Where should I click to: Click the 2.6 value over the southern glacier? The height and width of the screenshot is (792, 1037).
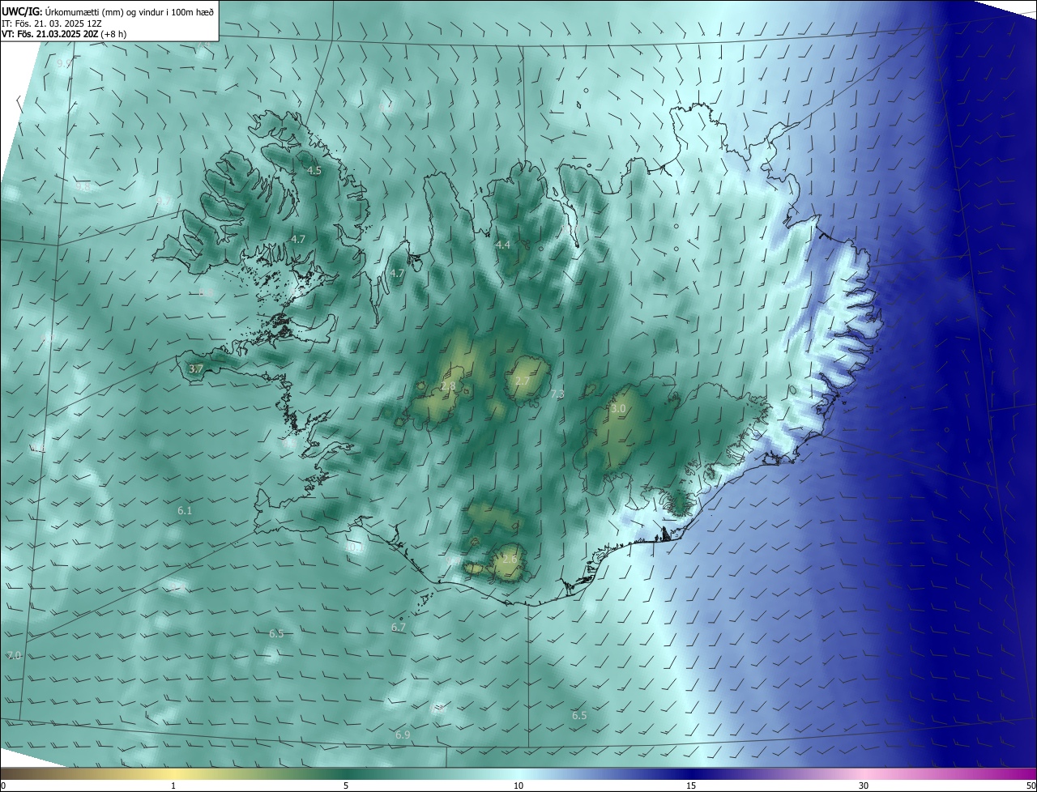click(x=510, y=559)
